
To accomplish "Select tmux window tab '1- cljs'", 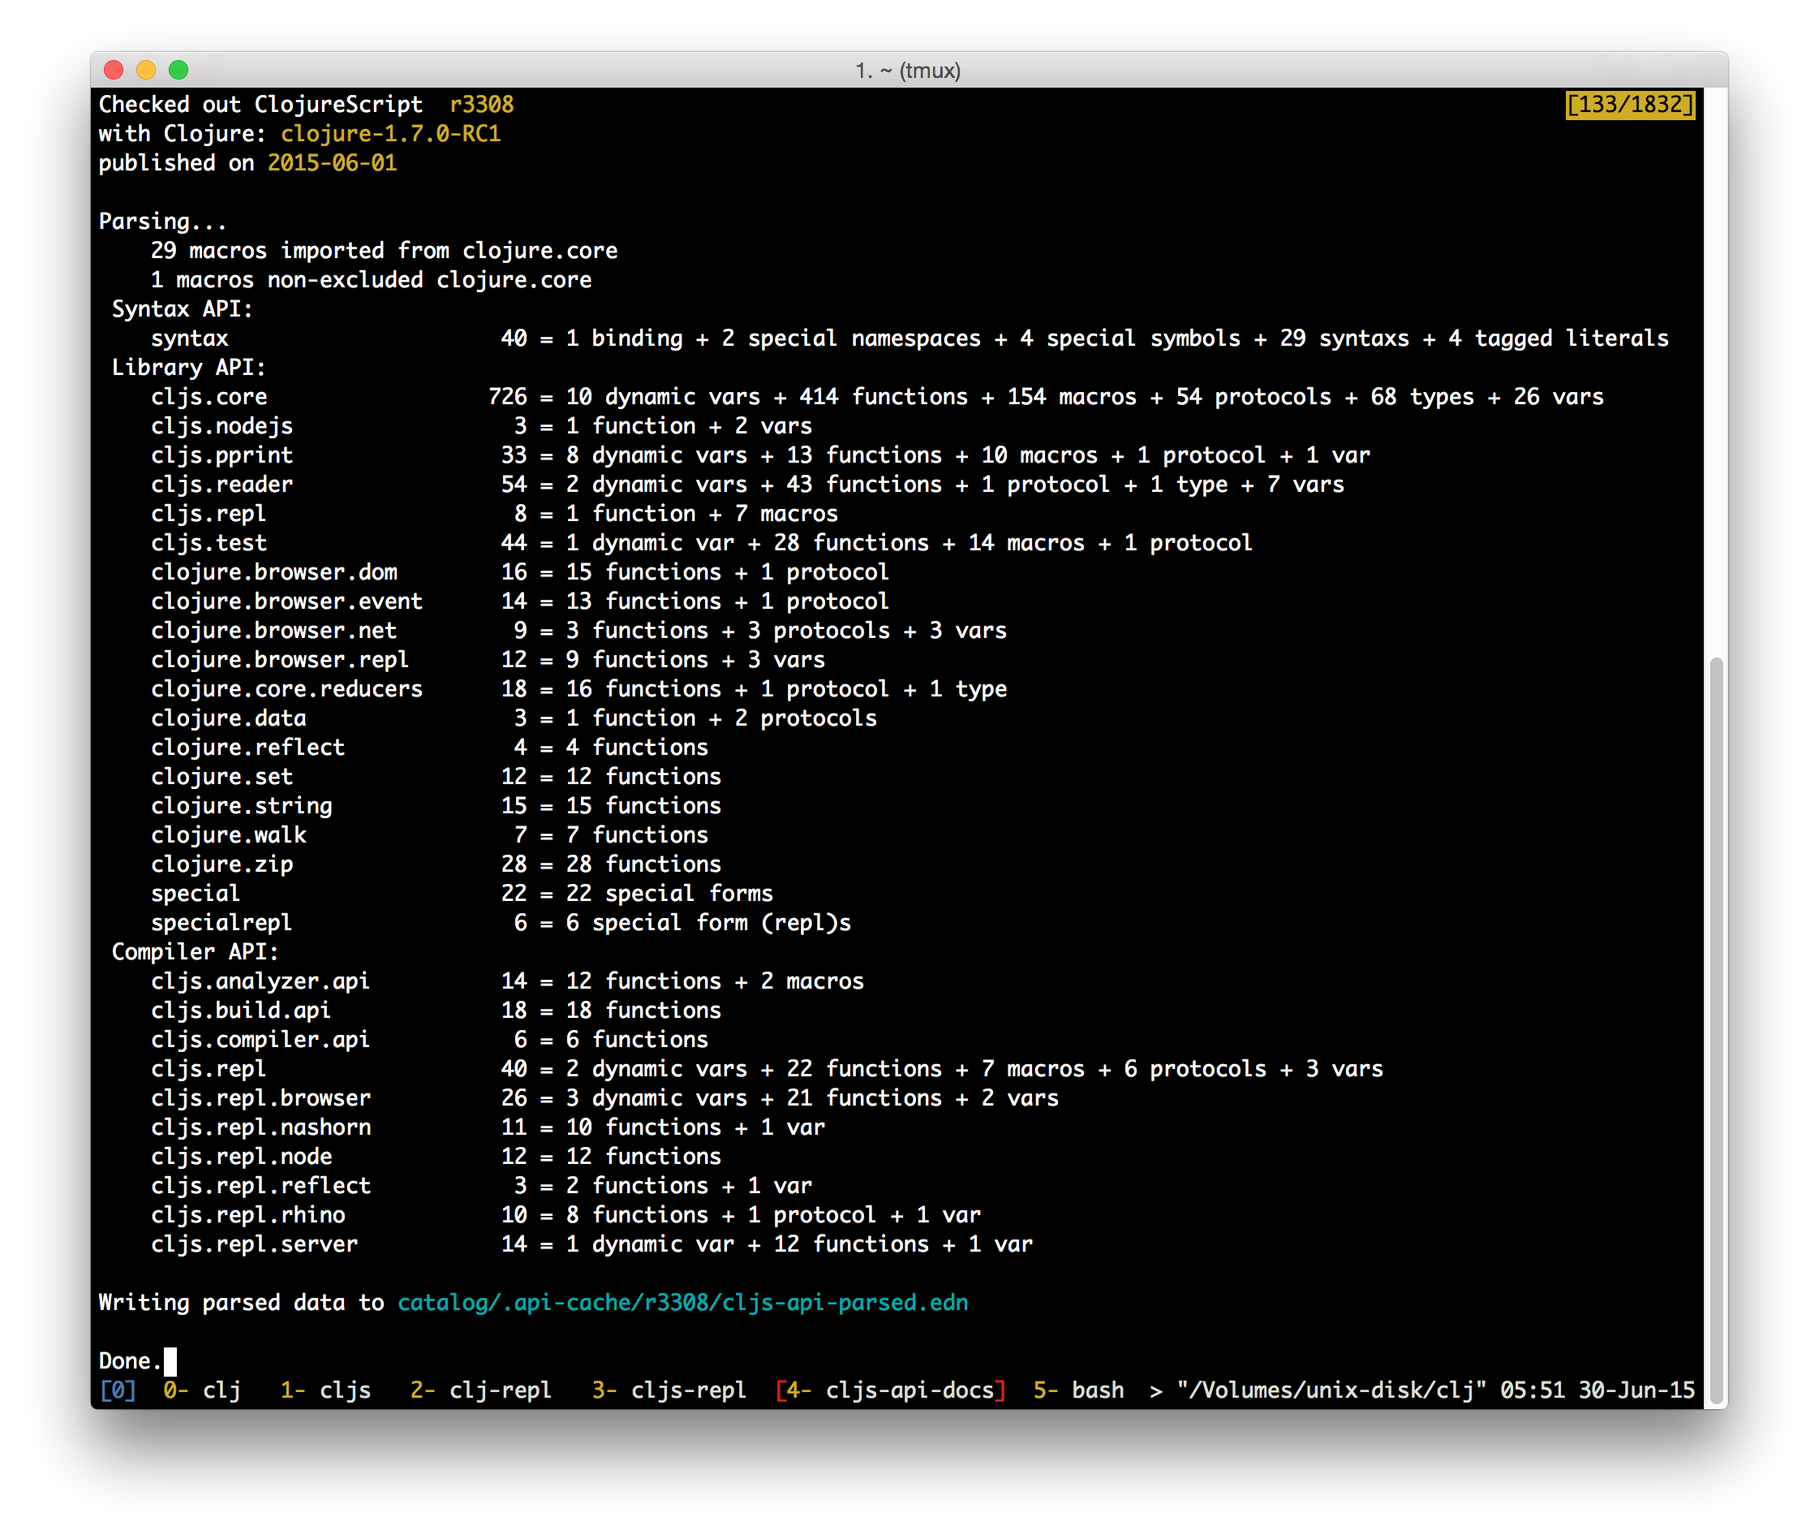I will [x=325, y=1390].
